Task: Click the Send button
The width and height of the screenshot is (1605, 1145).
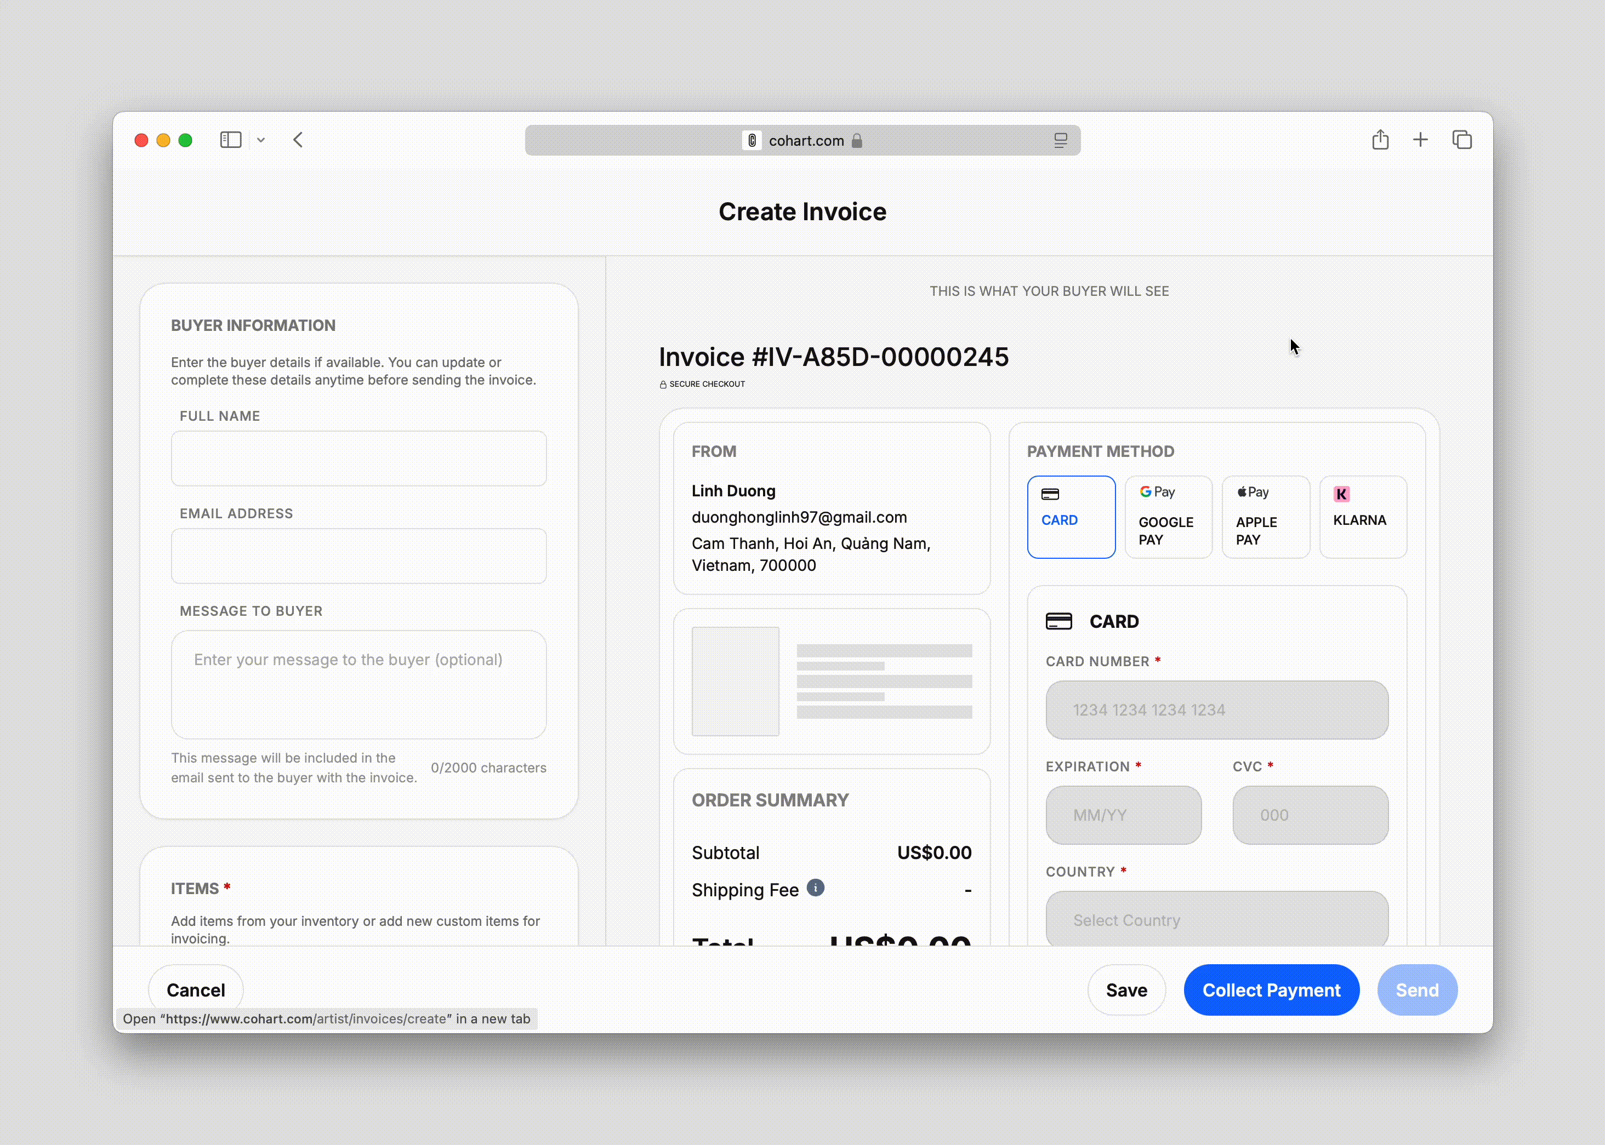Action: tap(1416, 990)
